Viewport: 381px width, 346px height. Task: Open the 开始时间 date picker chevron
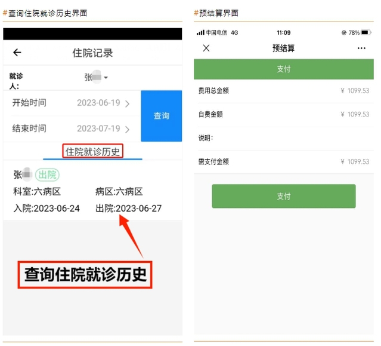click(127, 103)
